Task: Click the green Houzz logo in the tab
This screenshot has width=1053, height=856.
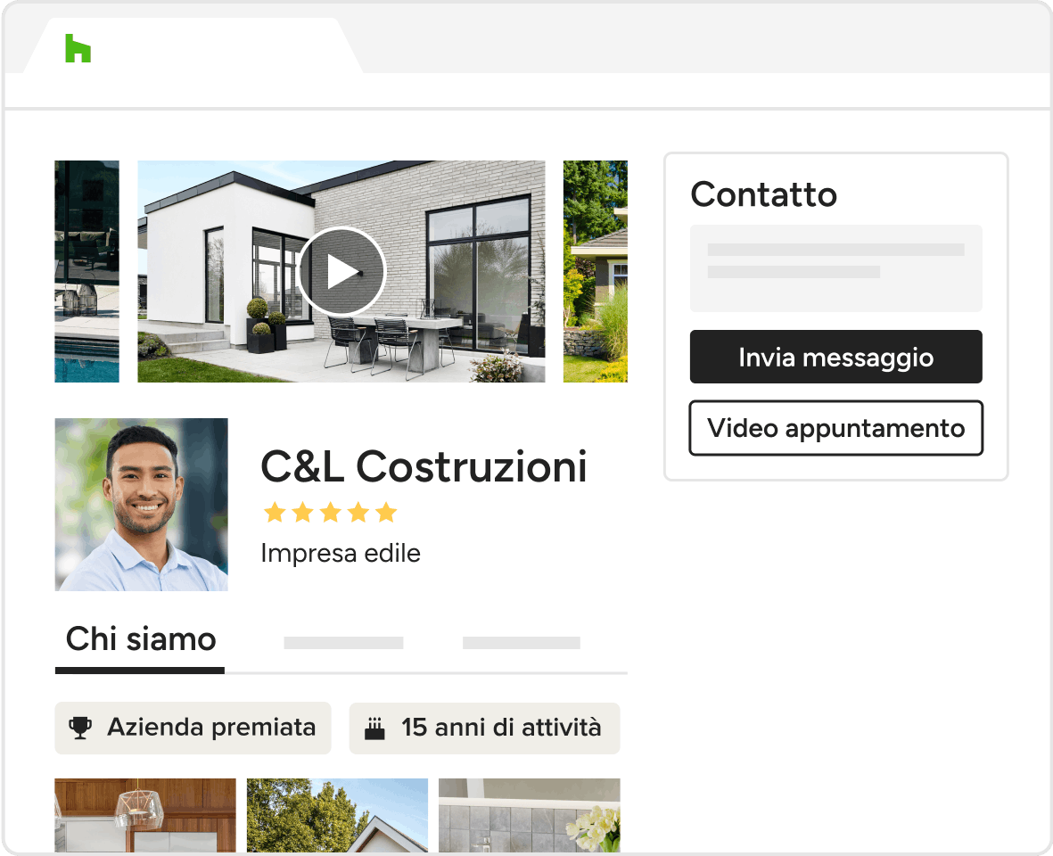Action: [x=78, y=48]
